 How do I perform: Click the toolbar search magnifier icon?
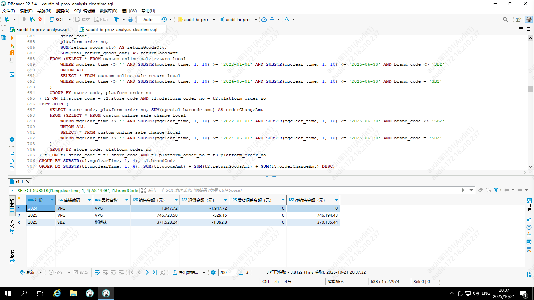pyautogui.click(x=287, y=19)
